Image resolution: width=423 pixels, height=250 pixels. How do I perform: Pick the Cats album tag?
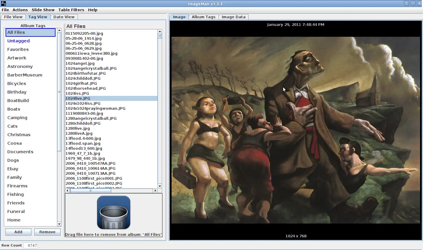point(31,126)
